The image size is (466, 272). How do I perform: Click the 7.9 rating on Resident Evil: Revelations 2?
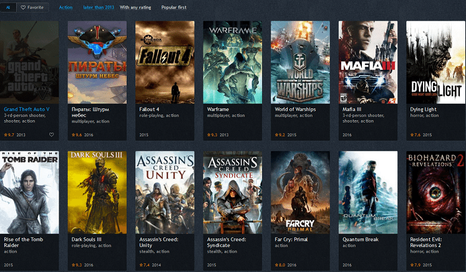[415, 265]
